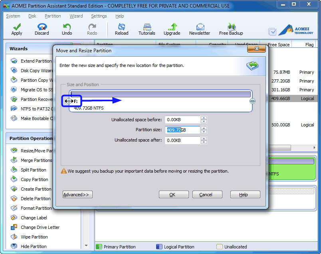Open the Partition Copy Wizard
The height and width of the screenshot is (254, 321).
pyautogui.click(x=37, y=80)
